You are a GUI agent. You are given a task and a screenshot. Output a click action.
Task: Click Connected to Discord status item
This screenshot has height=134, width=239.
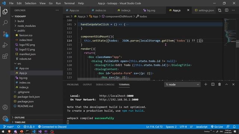pyautogui.click(x=52, y=127)
